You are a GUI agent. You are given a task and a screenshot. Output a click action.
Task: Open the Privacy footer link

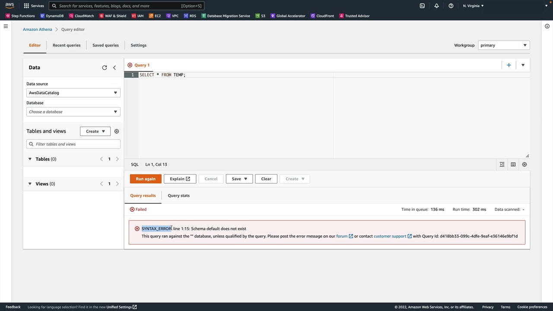pos(488,307)
